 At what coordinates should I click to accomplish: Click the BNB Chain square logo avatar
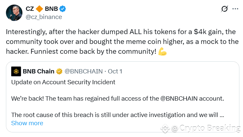[15, 71]
